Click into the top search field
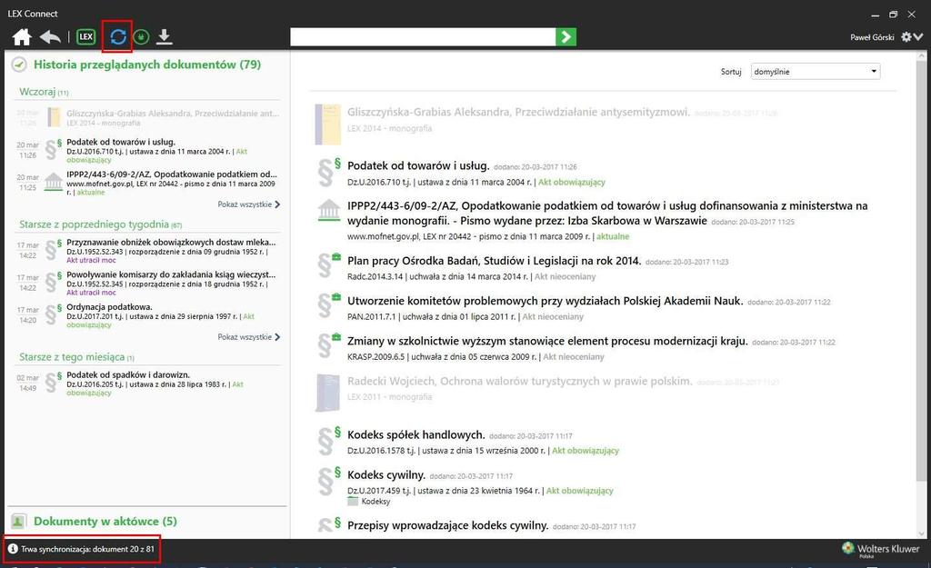This screenshot has width=931, height=568. [423, 36]
